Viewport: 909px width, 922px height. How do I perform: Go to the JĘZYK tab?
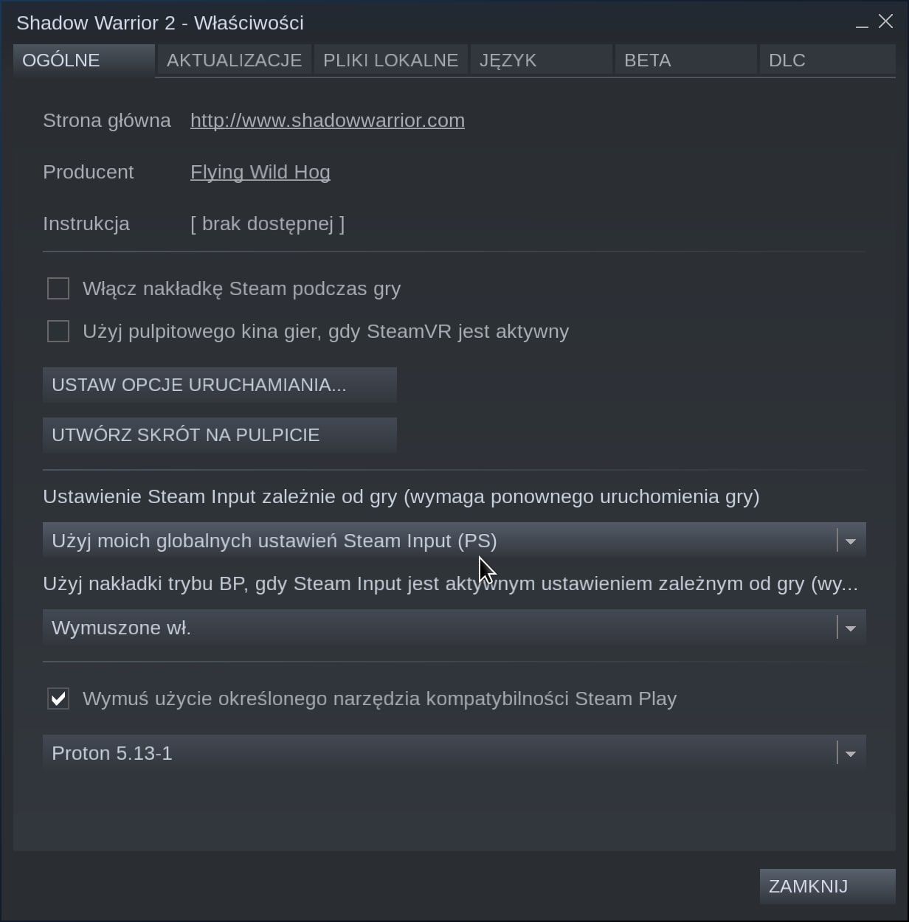(508, 60)
